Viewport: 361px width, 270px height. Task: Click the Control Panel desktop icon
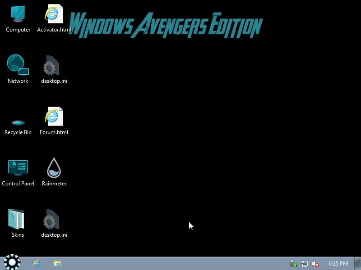click(x=18, y=173)
